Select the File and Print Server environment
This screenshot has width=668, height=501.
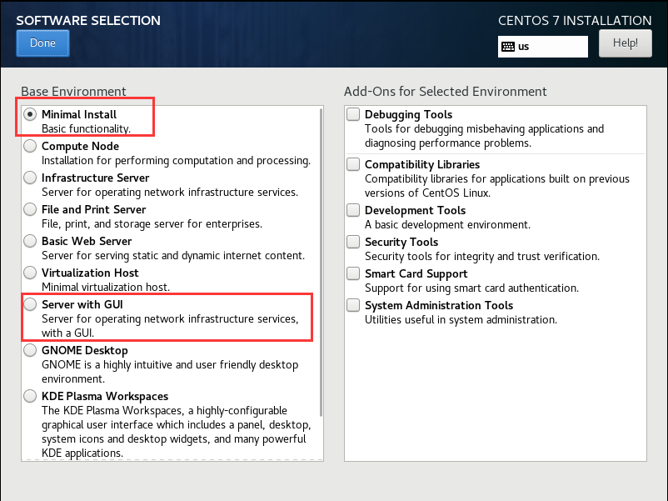point(30,208)
